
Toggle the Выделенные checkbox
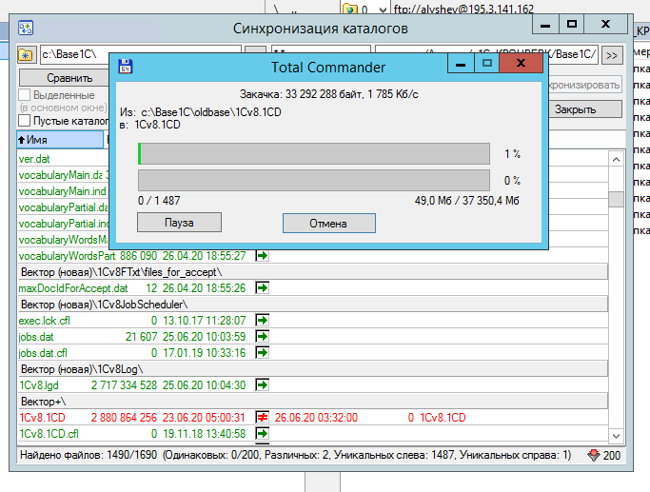(25, 95)
